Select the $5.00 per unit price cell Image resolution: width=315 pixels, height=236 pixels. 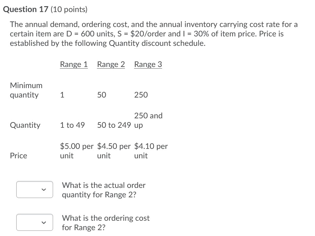click(76, 151)
